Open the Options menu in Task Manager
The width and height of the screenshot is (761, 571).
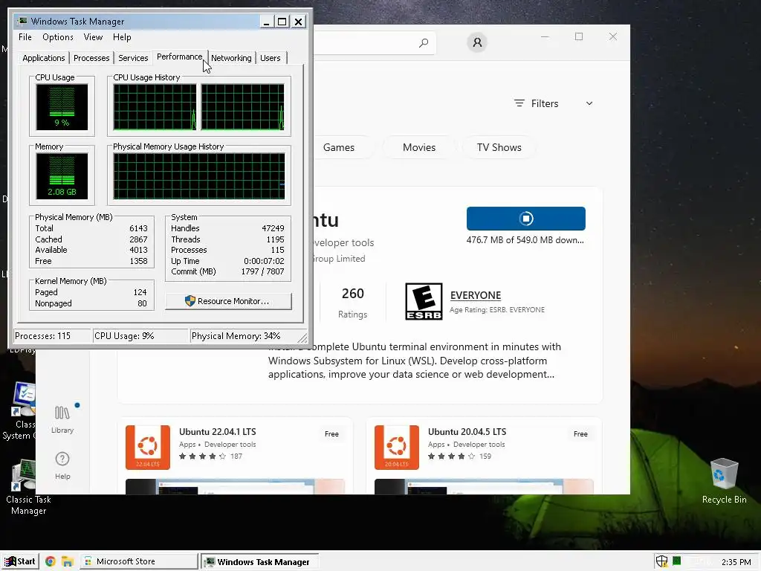tap(58, 37)
